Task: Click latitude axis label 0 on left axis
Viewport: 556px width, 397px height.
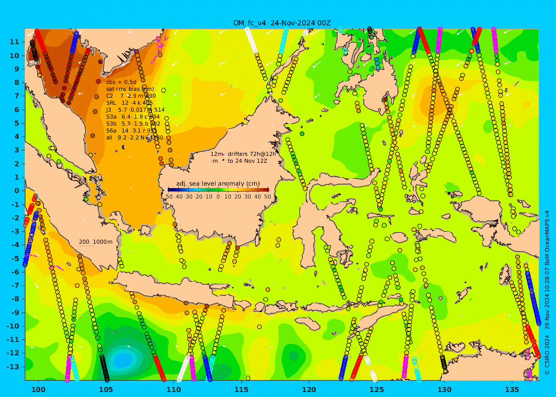Action: pyautogui.click(x=16, y=191)
